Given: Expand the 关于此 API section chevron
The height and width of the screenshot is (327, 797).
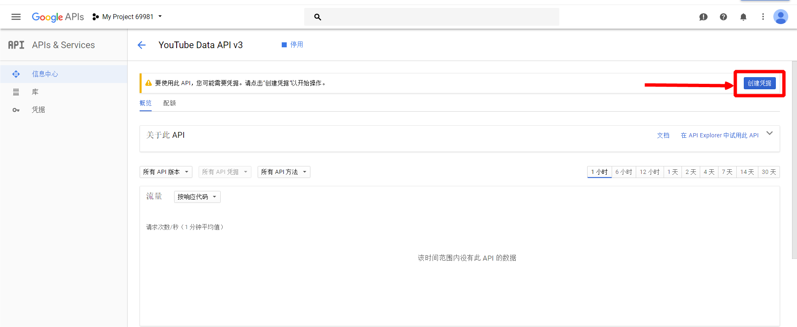Looking at the screenshot, I should tap(769, 133).
